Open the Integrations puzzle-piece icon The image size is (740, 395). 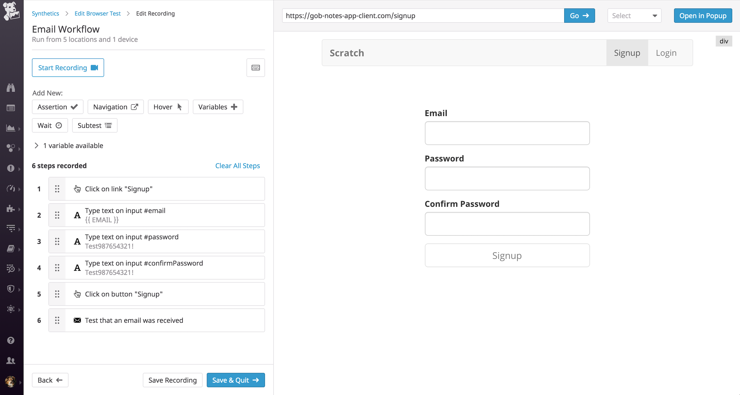coord(11,209)
